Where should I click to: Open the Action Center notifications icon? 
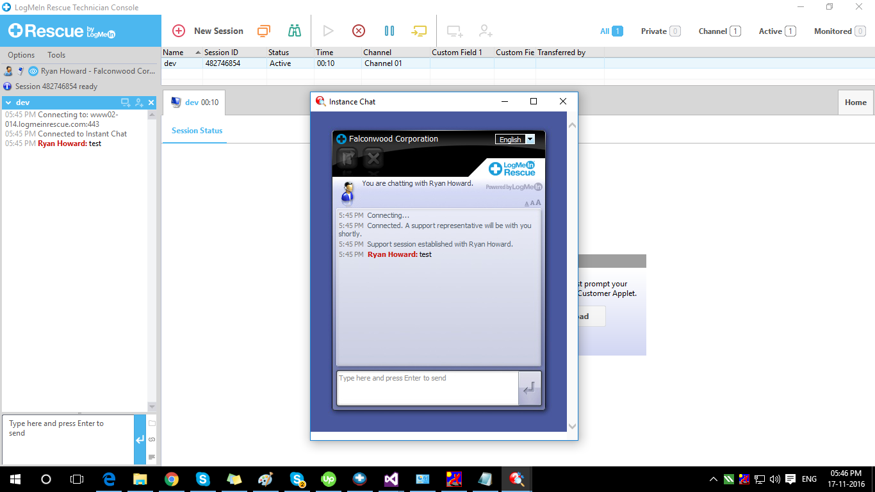(790, 479)
